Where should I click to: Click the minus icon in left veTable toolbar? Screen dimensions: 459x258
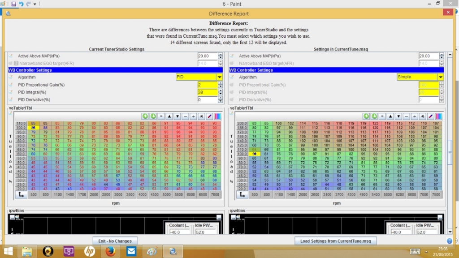tap(185, 116)
